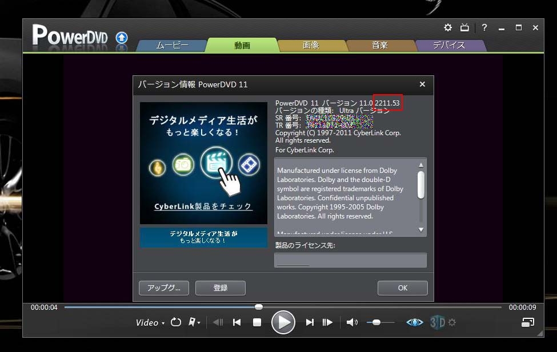Play the video
Viewport: 557px width, 352px height.
(x=283, y=322)
